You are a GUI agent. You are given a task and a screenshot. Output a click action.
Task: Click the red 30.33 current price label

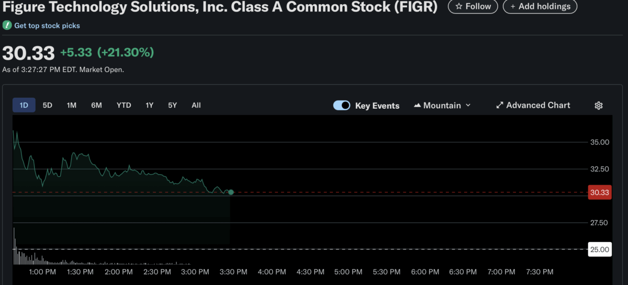pos(600,192)
